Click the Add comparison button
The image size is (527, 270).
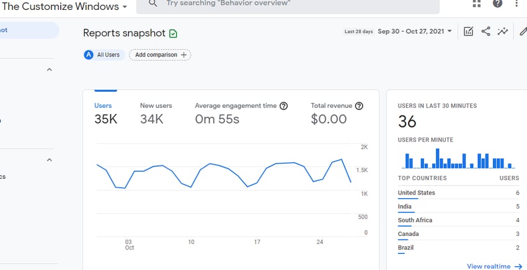click(x=160, y=54)
